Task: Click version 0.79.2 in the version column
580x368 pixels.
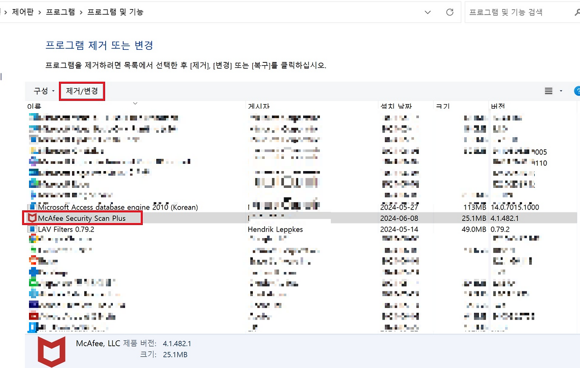Action: 500,229
